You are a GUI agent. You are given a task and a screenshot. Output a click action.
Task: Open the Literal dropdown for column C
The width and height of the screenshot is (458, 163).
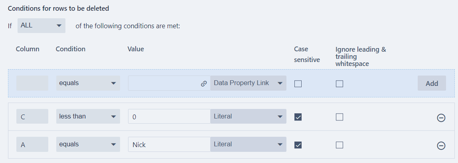click(248, 116)
